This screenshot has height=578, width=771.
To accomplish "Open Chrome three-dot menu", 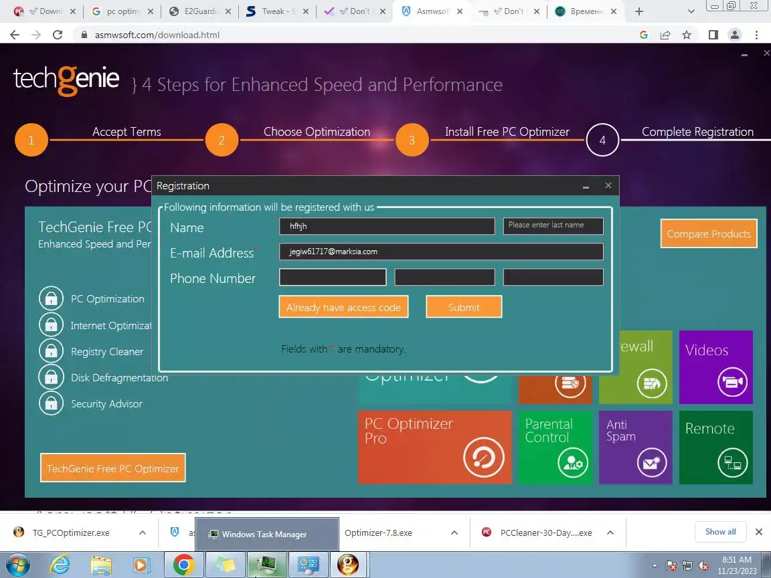I will click(x=756, y=34).
